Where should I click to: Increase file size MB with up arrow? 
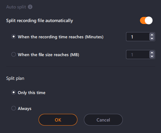pos(152,53)
